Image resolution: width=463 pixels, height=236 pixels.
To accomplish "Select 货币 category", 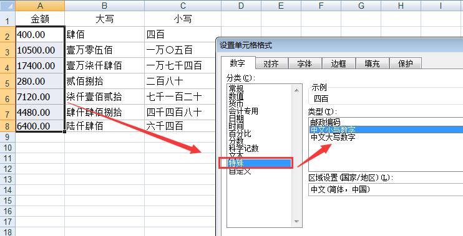I will pyautogui.click(x=236, y=103).
